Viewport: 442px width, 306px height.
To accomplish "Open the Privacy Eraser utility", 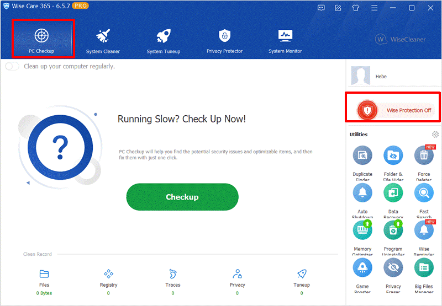I will [x=393, y=276].
